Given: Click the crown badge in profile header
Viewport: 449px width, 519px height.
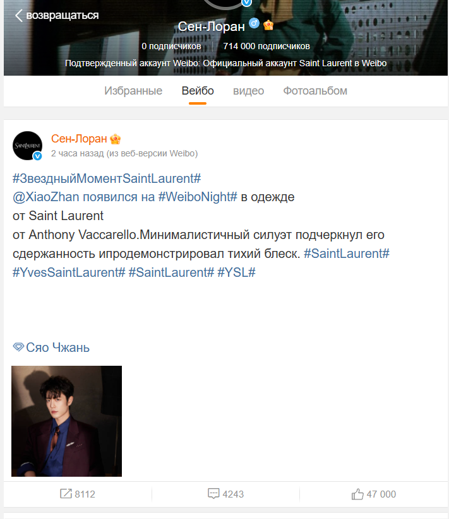Looking at the screenshot, I should click(268, 25).
